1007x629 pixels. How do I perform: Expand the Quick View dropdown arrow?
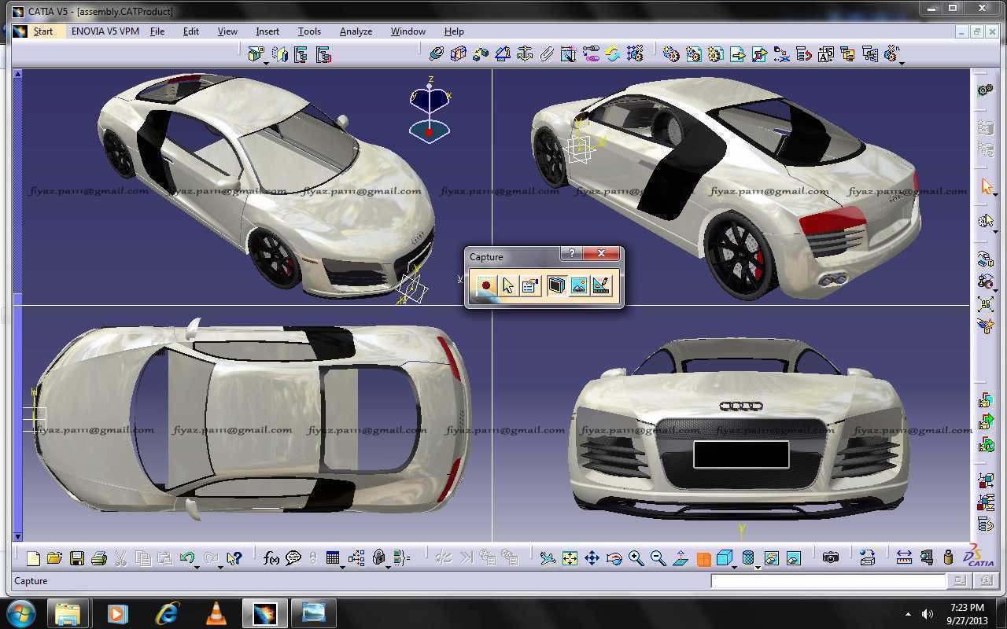pos(734,566)
